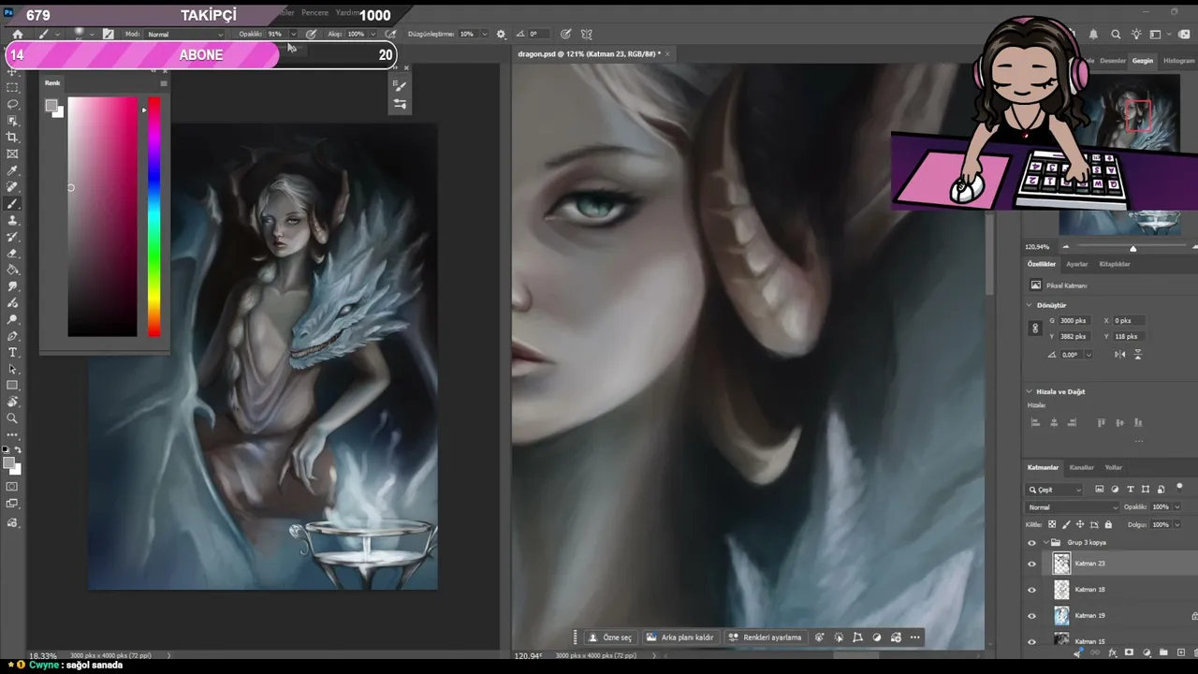Select the Spot Healing Brush tool
The height and width of the screenshot is (674, 1198).
(12, 187)
